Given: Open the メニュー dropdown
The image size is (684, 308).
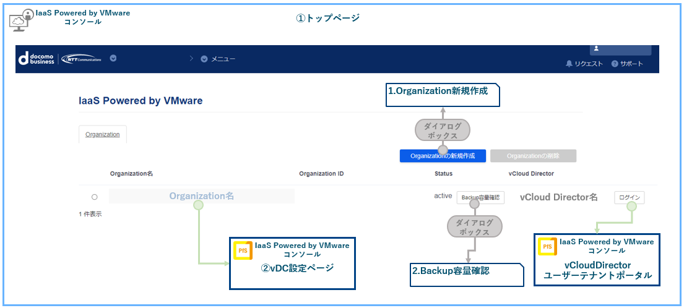Looking at the screenshot, I should tap(218, 59).
